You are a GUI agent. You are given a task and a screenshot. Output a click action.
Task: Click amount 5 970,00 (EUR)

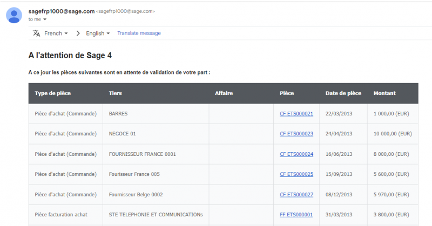pos(391,195)
